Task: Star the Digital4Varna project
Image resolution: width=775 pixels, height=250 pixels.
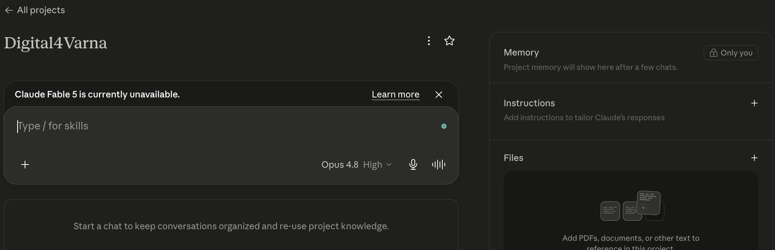Action: pyautogui.click(x=449, y=41)
